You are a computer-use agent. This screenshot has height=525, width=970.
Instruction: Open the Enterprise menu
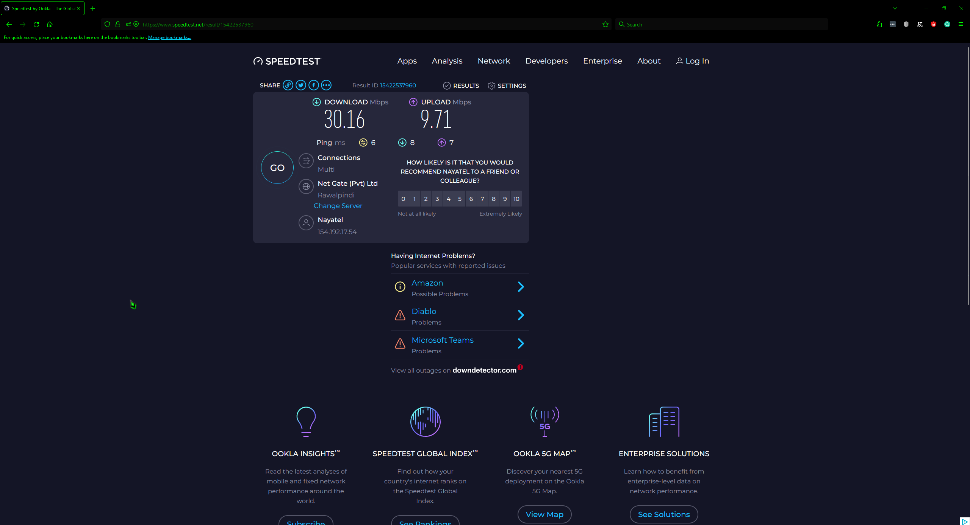(x=602, y=61)
